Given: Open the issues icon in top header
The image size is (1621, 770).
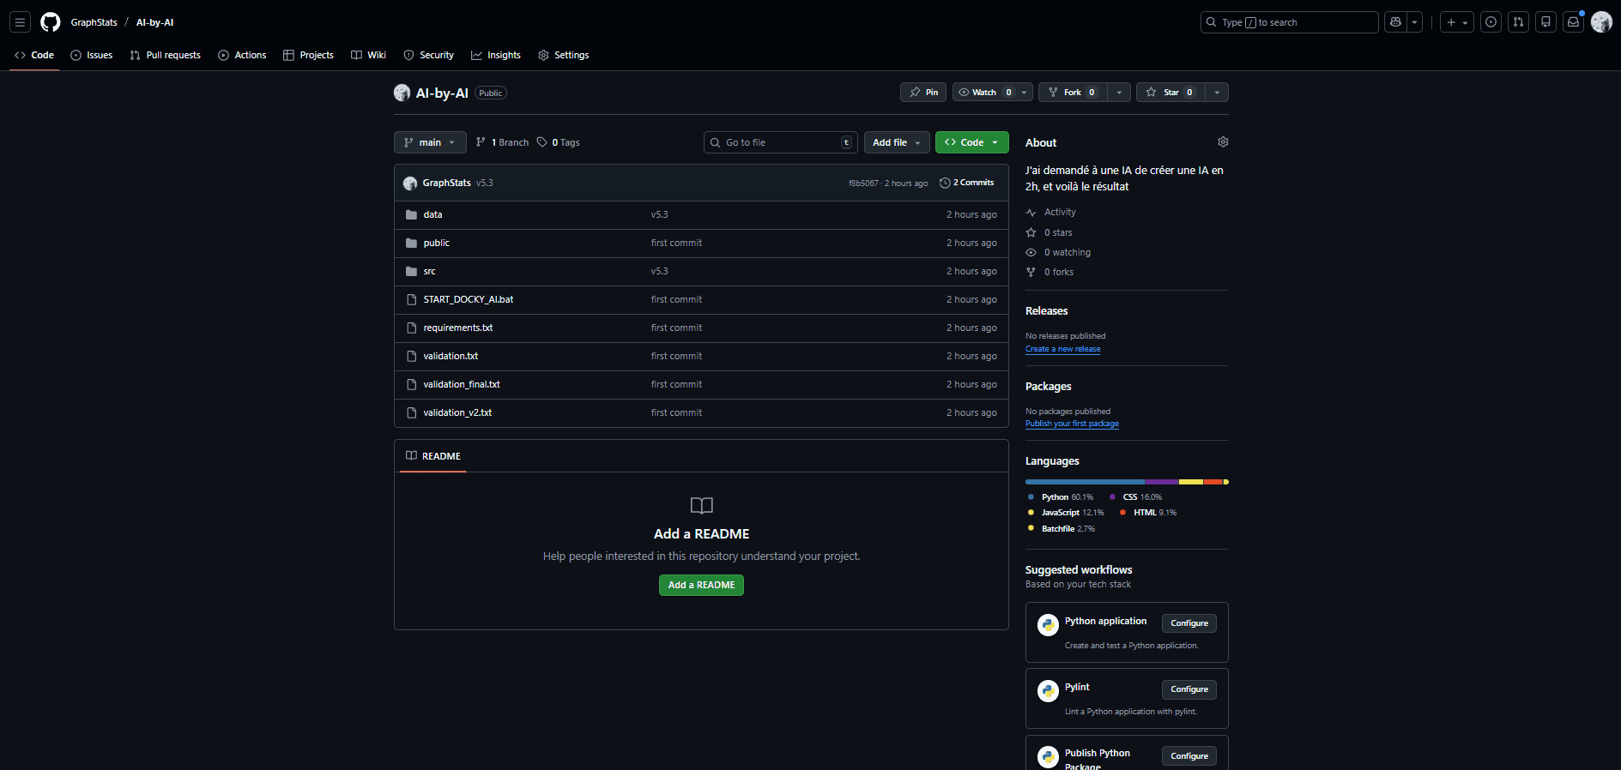Looking at the screenshot, I should coord(1491,22).
